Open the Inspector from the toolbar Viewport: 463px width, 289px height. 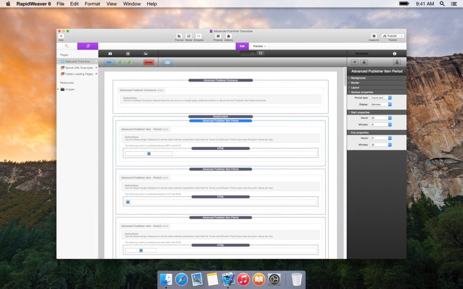pyautogui.click(x=374, y=36)
